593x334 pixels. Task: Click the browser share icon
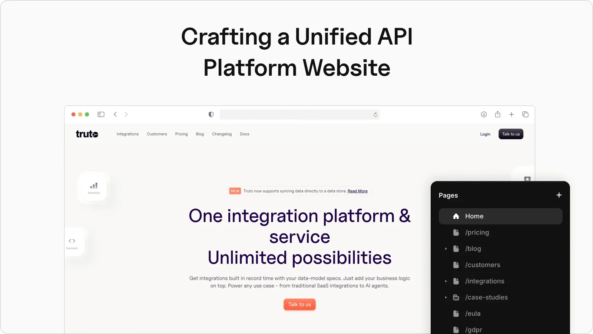point(498,114)
